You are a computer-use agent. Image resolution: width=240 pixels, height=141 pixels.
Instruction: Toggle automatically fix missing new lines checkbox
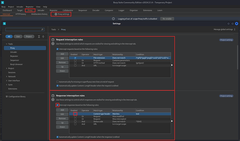(x=57, y=82)
